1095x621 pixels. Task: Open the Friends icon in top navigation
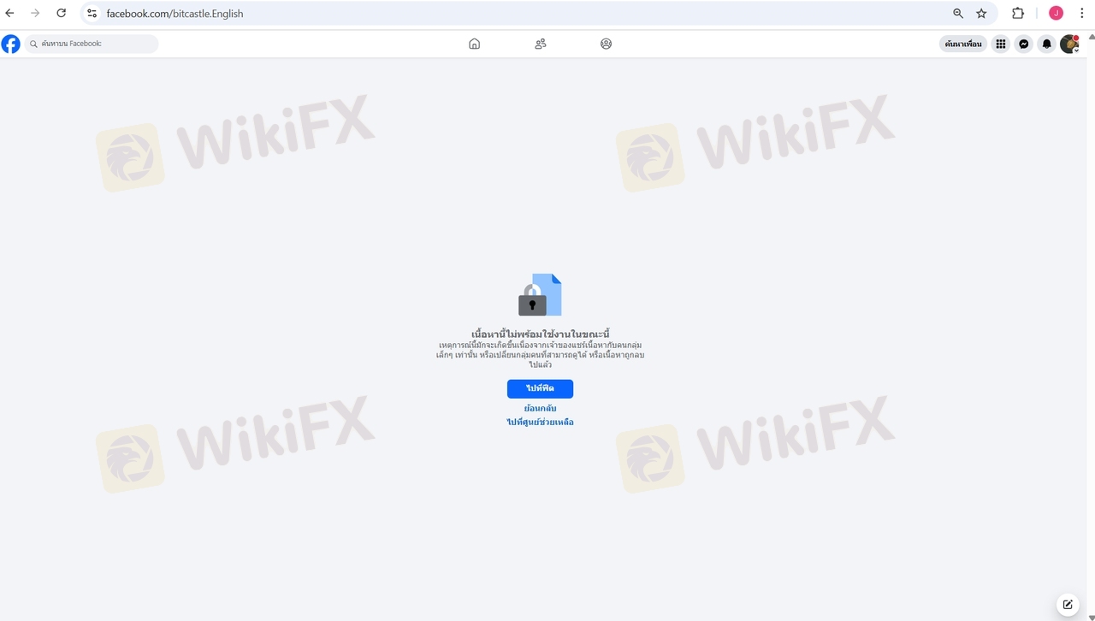540,44
